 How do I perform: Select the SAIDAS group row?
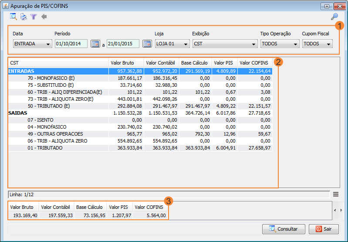[x=140, y=113]
